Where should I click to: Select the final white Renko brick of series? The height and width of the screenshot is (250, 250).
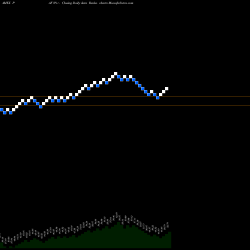pos(166,88)
